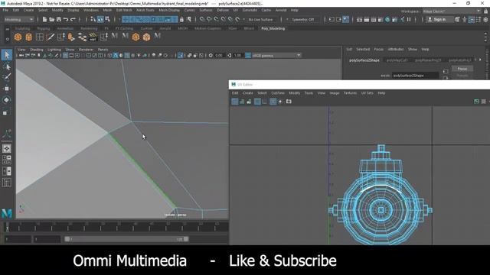Screen dimensions: 490x275
Task: Activate the Move tool in toolbox
Action: click(x=7, y=89)
